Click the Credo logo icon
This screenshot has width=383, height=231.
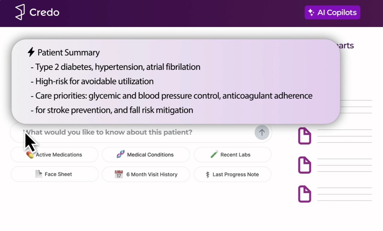[x=20, y=12]
